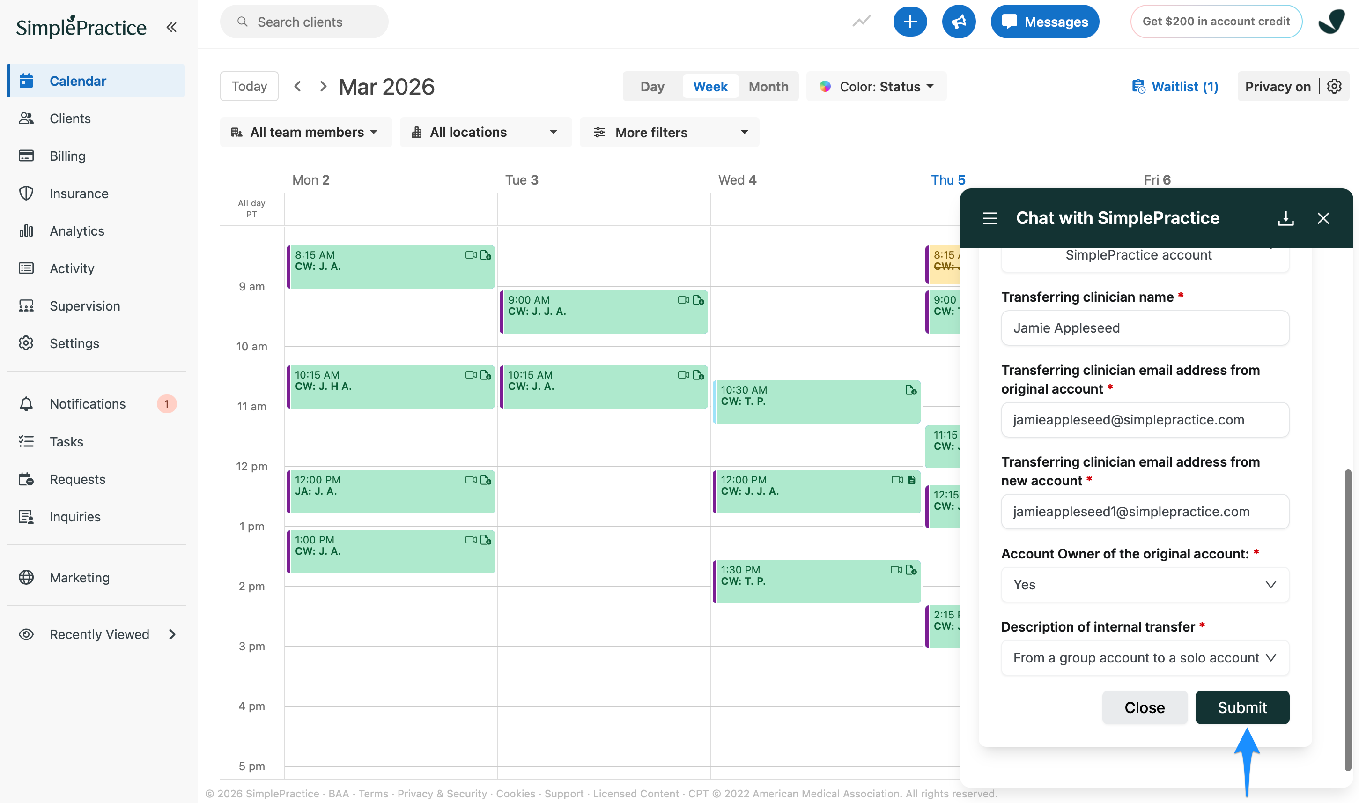Expand the All team members filter
The width and height of the screenshot is (1359, 803).
click(x=305, y=132)
